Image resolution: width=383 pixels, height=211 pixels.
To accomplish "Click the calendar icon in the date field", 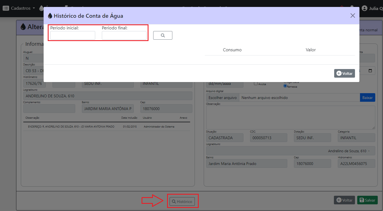I will pyautogui.click(x=370, y=71).
